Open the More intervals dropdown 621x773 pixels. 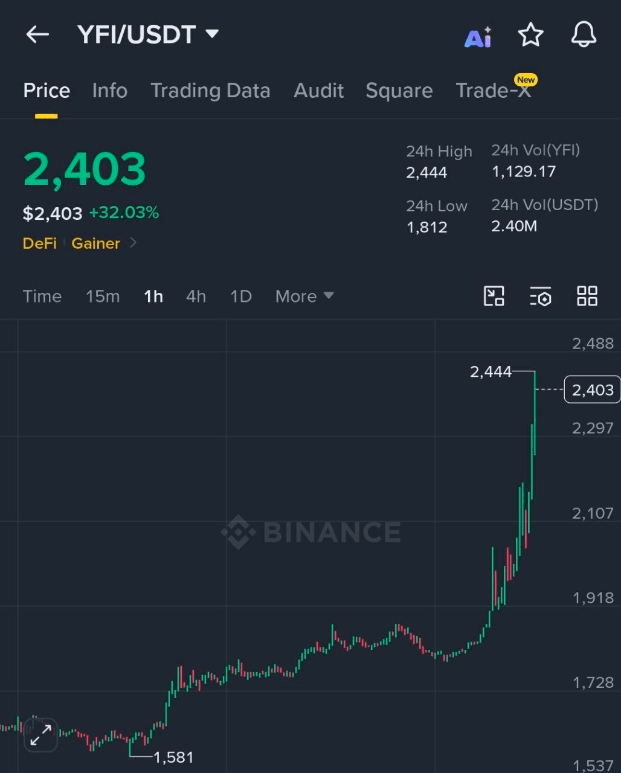coord(304,297)
